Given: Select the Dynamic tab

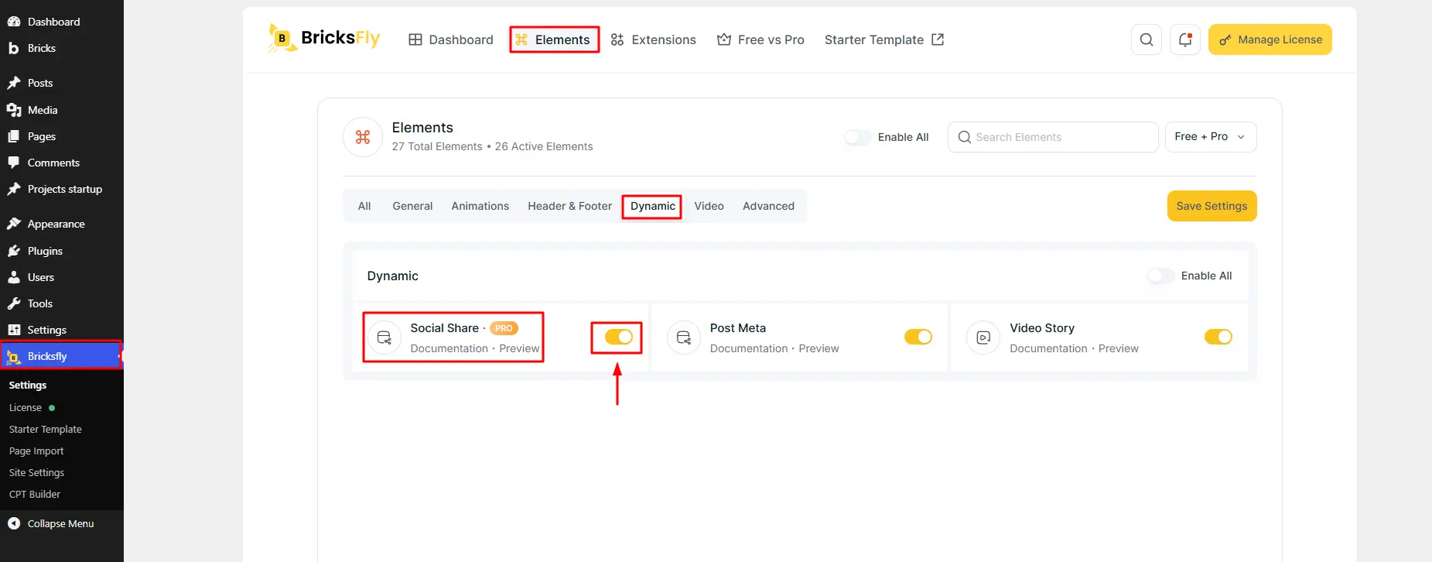Looking at the screenshot, I should tap(653, 206).
